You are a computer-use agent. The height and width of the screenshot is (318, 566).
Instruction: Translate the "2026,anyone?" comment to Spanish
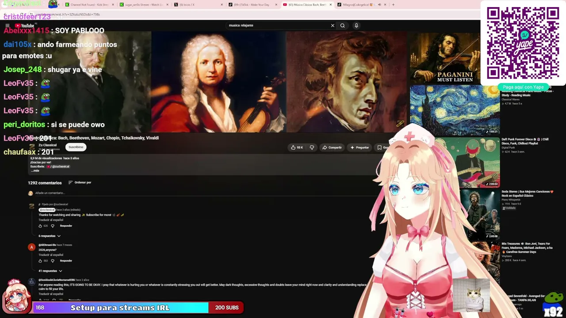point(51,255)
